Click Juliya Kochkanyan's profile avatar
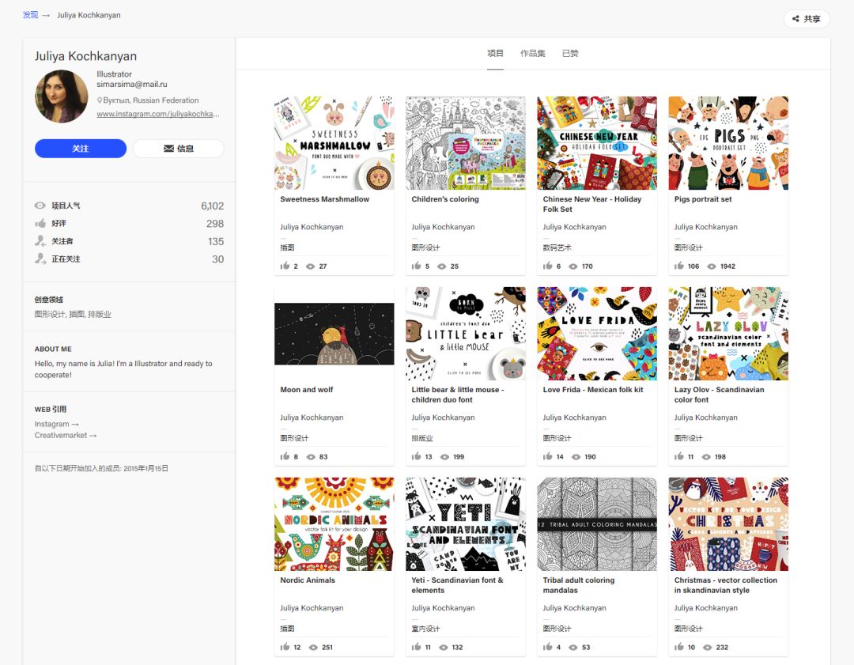 click(x=62, y=96)
